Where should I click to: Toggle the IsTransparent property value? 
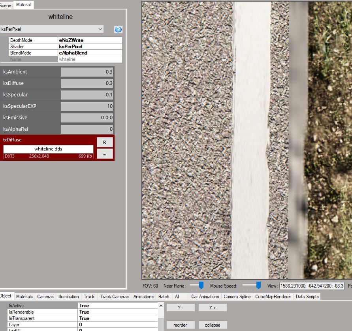click(x=117, y=318)
